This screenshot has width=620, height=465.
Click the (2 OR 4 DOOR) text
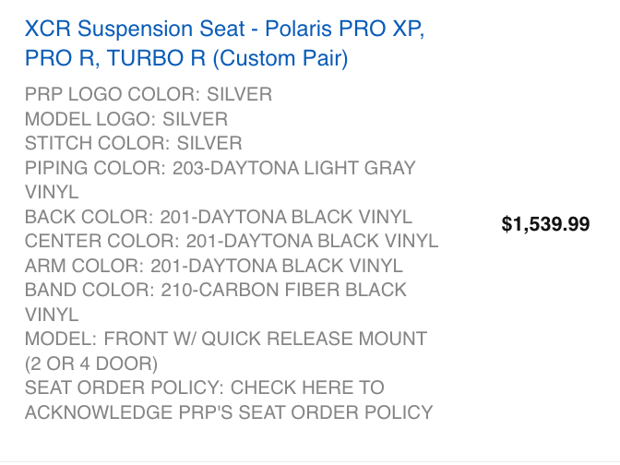(x=91, y=364)
